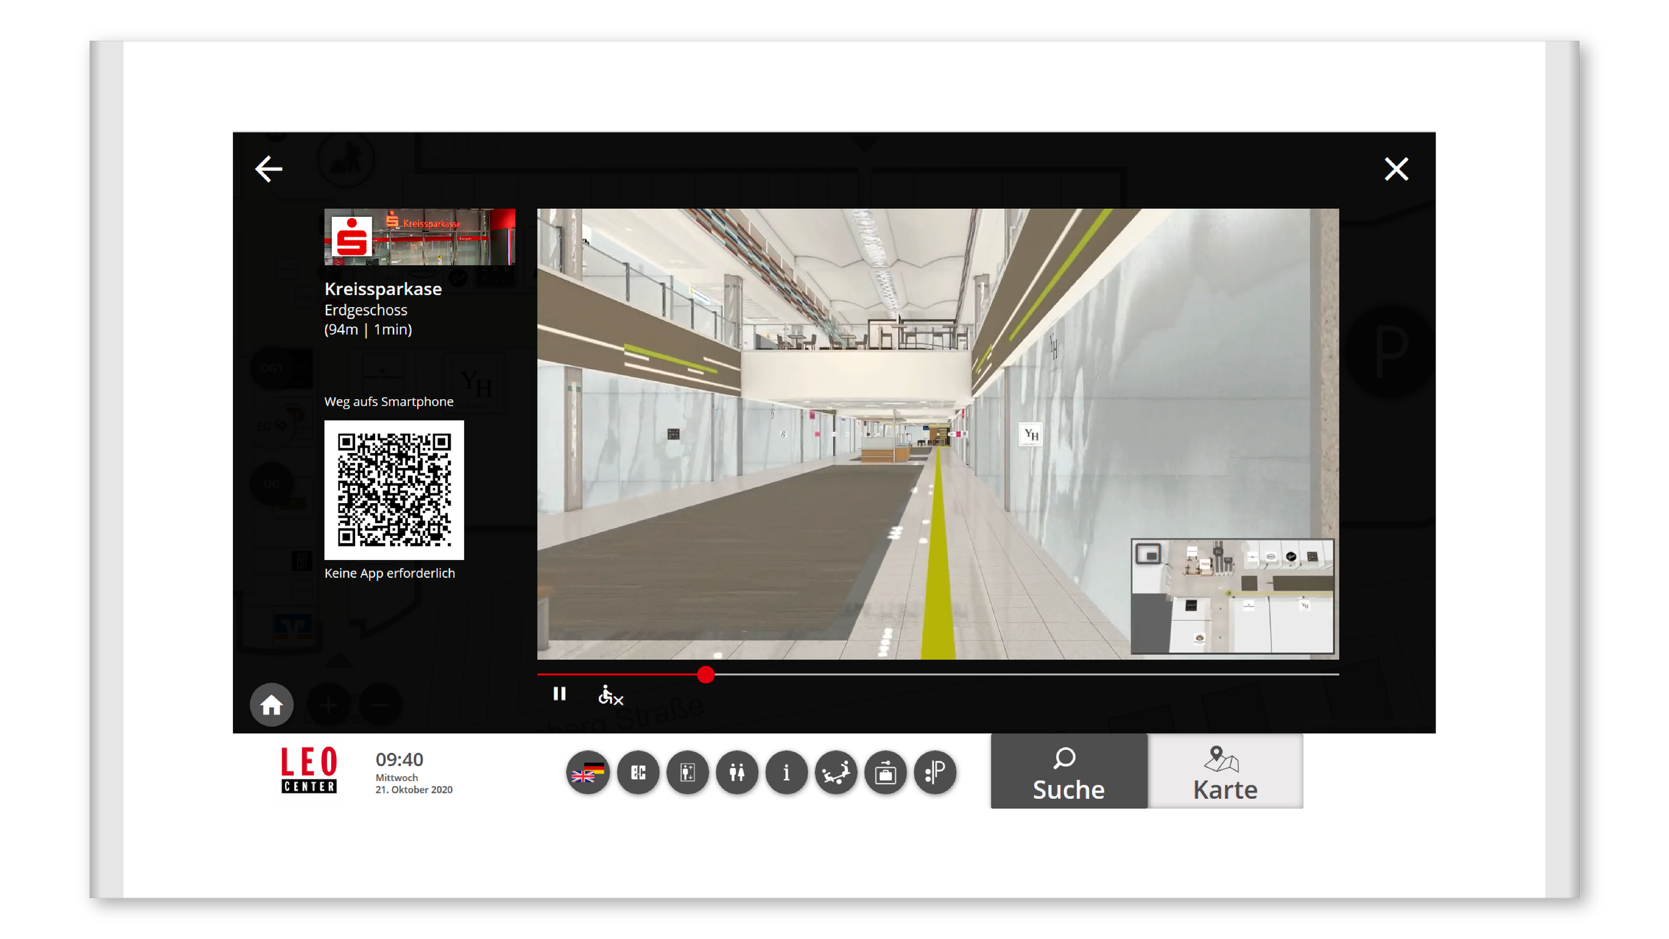Switch to the Karte tab
Screen dimensions: 1669x939
pyautogui.click(x=1225, y=771)
